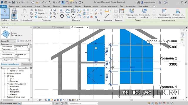
Task: Undo the last action in the quick access bar
Action: [x=22, y=2]
